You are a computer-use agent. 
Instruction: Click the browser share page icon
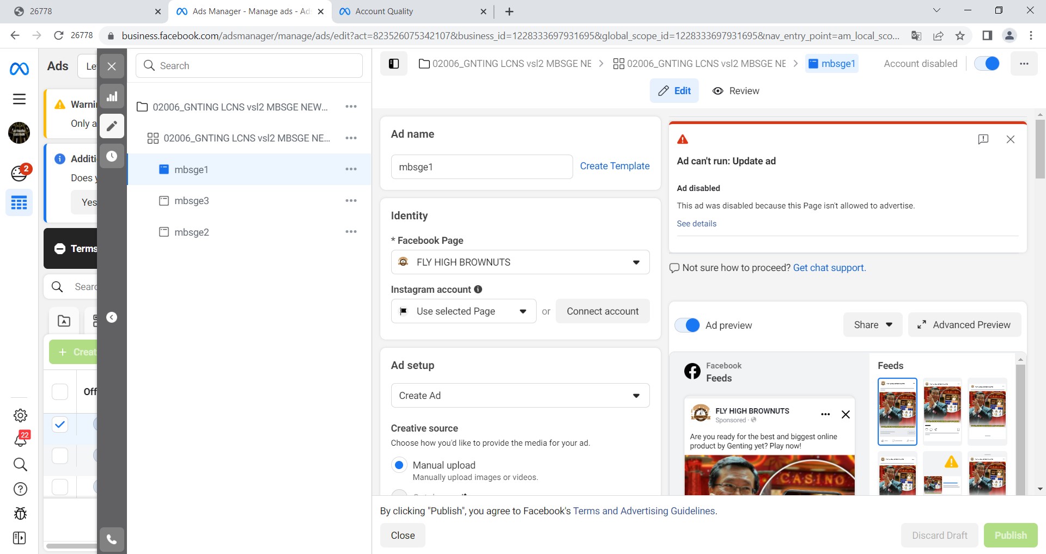(938, 35)
